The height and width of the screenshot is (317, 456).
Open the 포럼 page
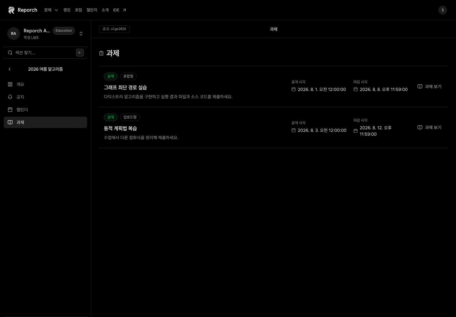[x=79, y=10]
